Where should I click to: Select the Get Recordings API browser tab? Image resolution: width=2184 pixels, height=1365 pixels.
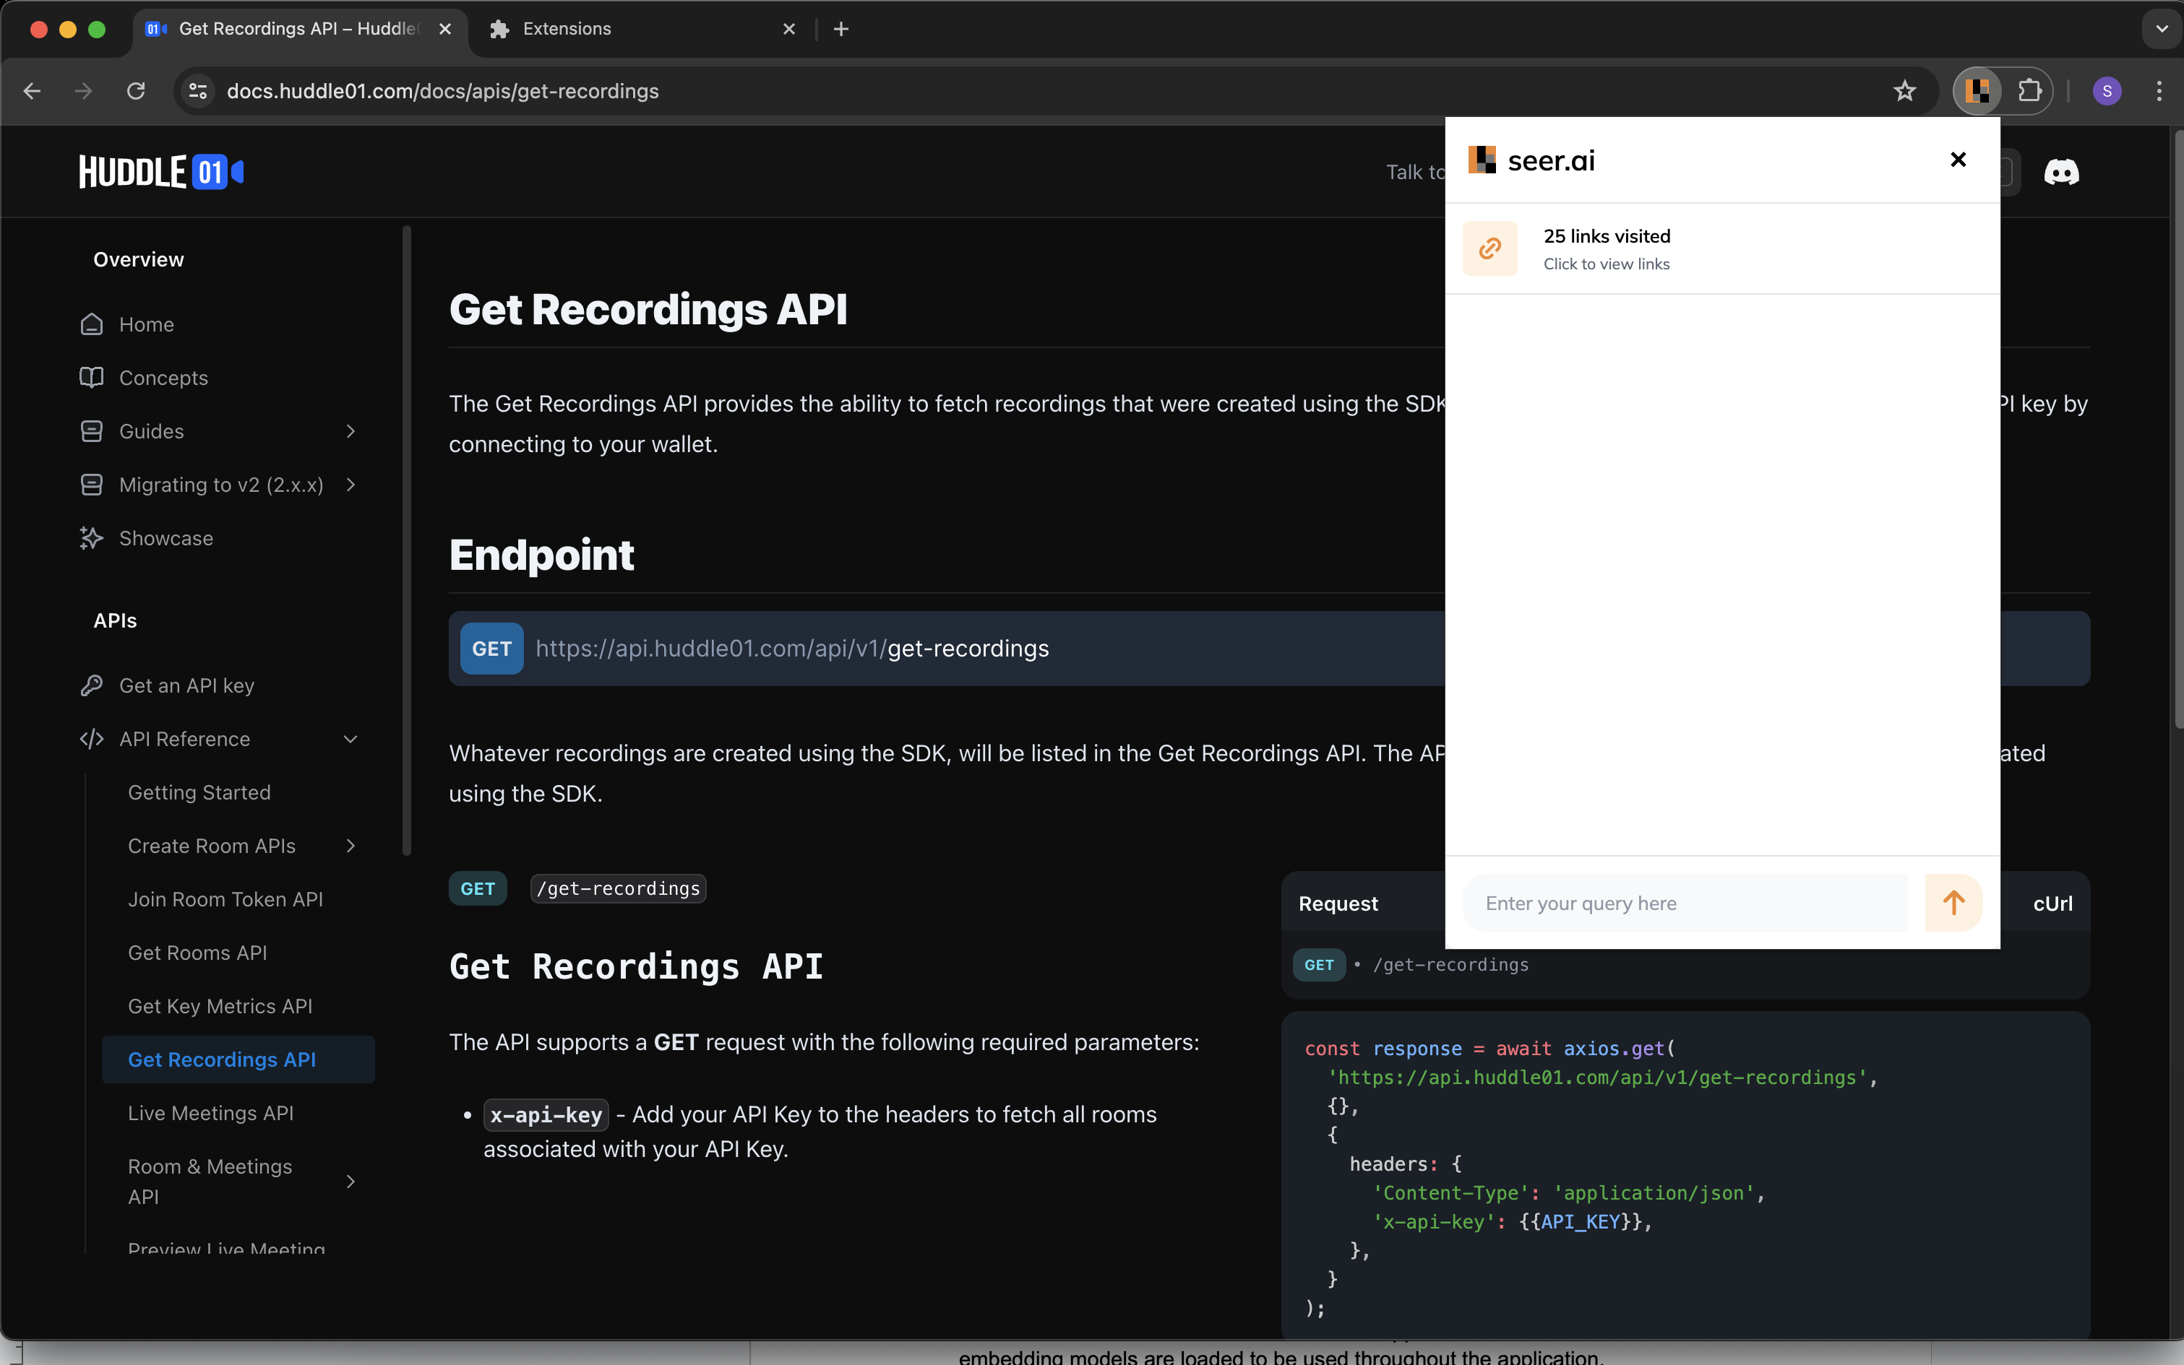[301, 29]
